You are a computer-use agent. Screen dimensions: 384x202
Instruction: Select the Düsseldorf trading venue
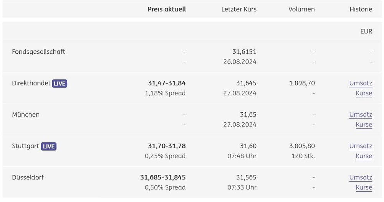tap(28, 177)
